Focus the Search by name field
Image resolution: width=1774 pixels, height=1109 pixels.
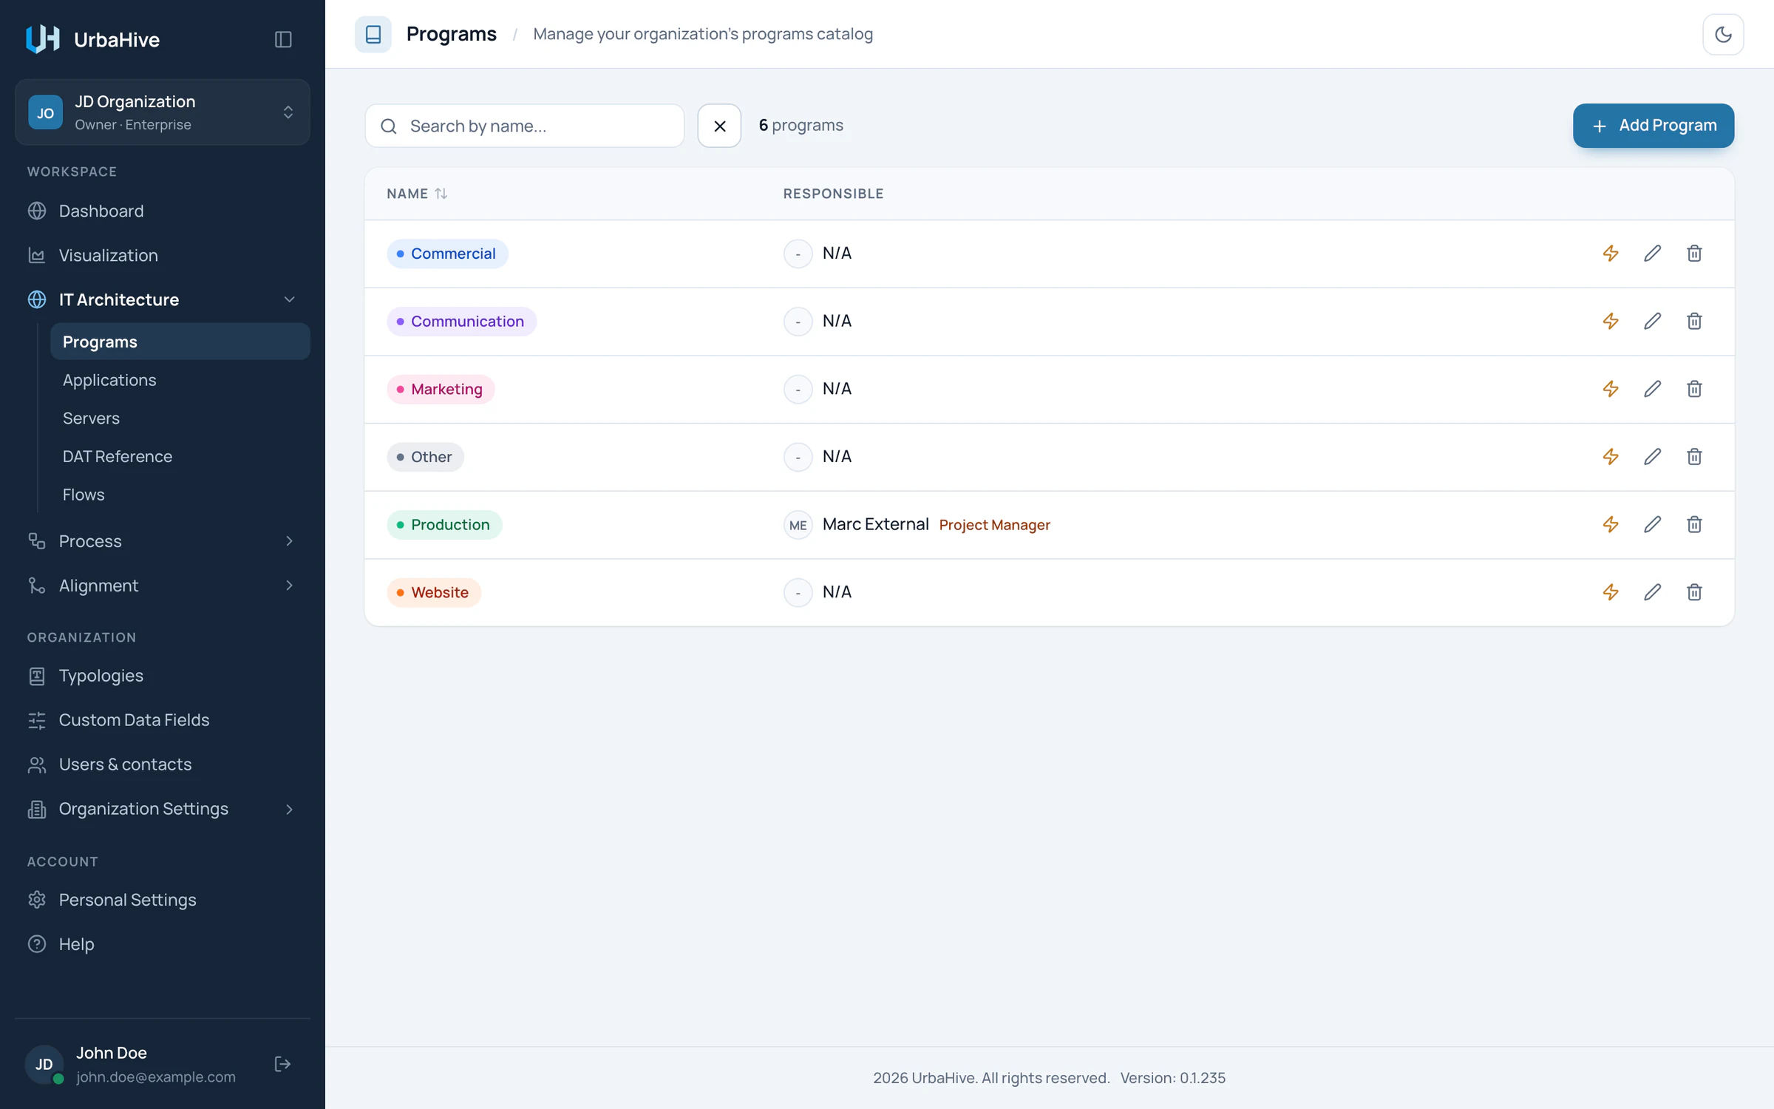(525, 126)
